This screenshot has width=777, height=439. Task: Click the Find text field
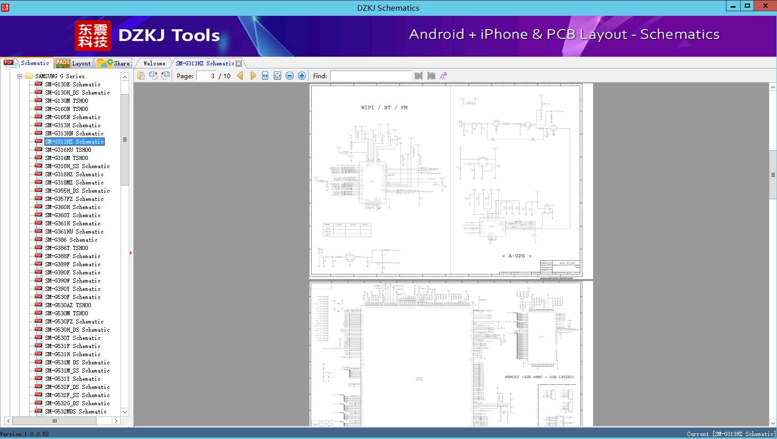tap(370, 76)
